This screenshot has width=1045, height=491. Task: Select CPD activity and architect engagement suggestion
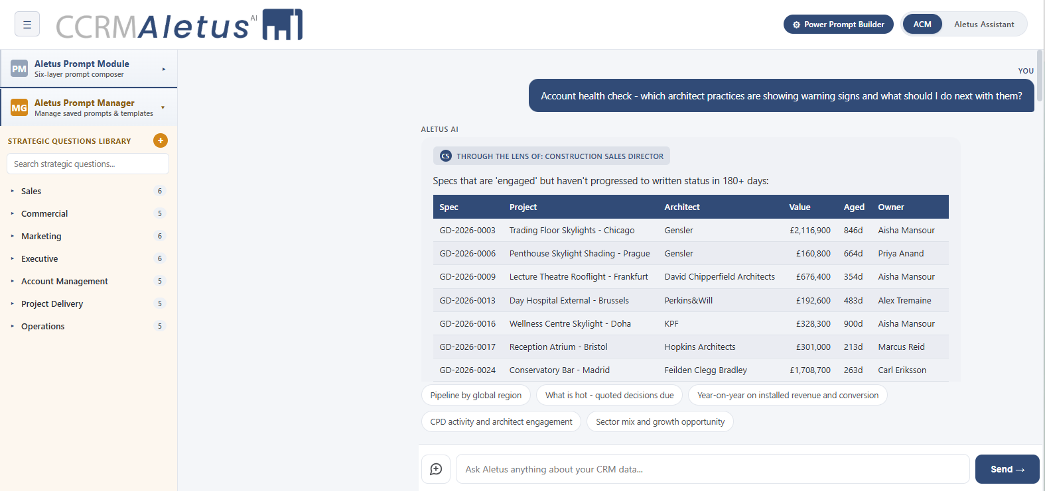[501, 422]
